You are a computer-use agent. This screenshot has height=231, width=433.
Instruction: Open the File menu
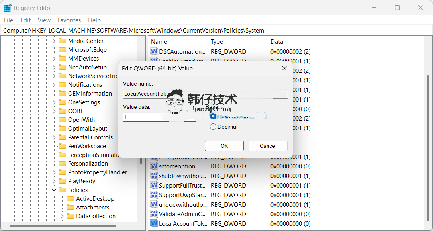click(8, 20)
